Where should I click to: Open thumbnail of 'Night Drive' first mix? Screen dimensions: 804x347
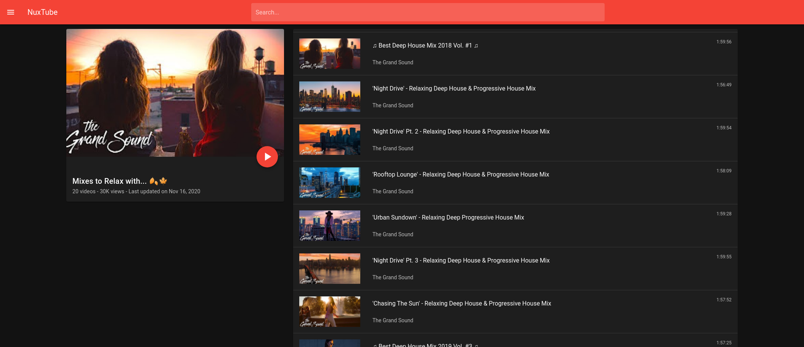330,97
